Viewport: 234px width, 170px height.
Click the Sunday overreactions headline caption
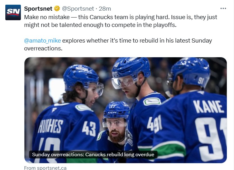(93, 154)
